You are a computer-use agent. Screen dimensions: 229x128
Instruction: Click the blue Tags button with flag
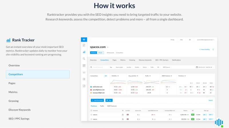click(x=109, y=100)
